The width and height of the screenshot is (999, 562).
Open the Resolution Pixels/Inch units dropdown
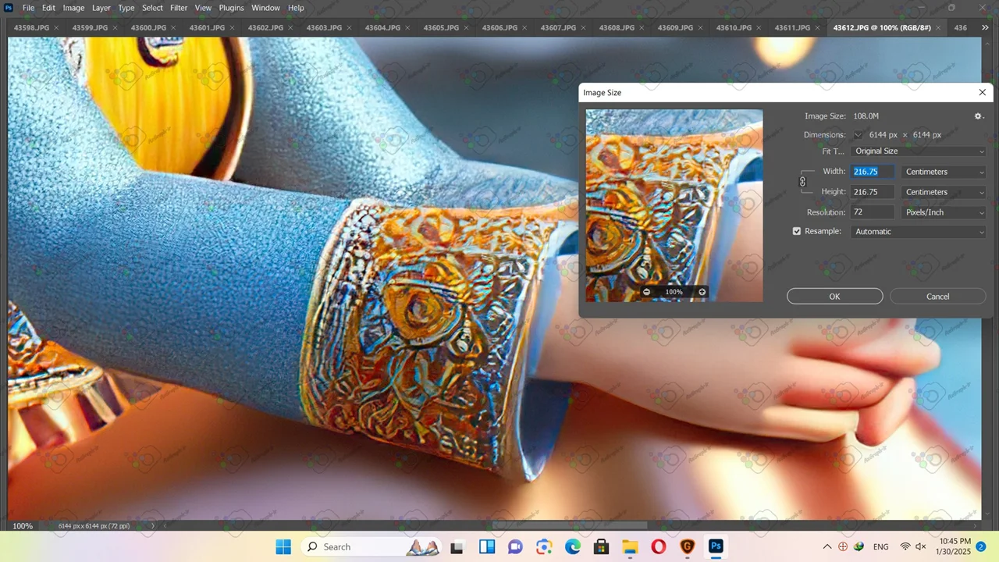944,212
